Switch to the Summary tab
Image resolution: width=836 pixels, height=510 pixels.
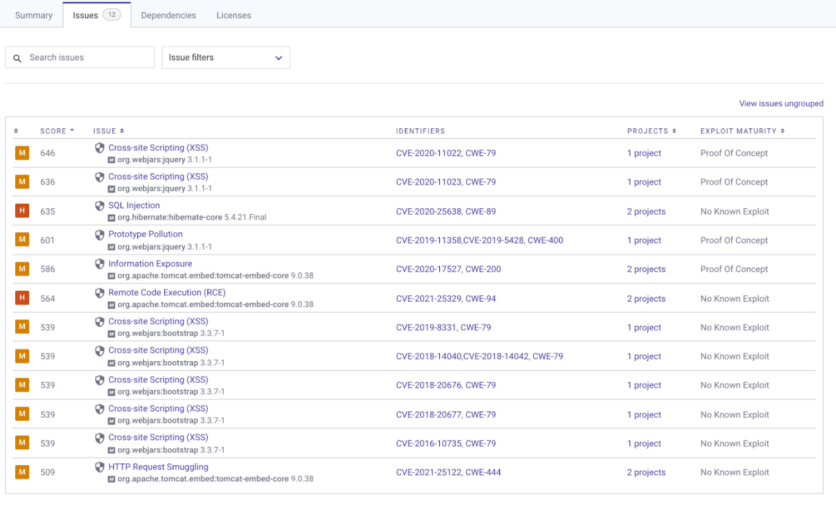tap(34, 15)
